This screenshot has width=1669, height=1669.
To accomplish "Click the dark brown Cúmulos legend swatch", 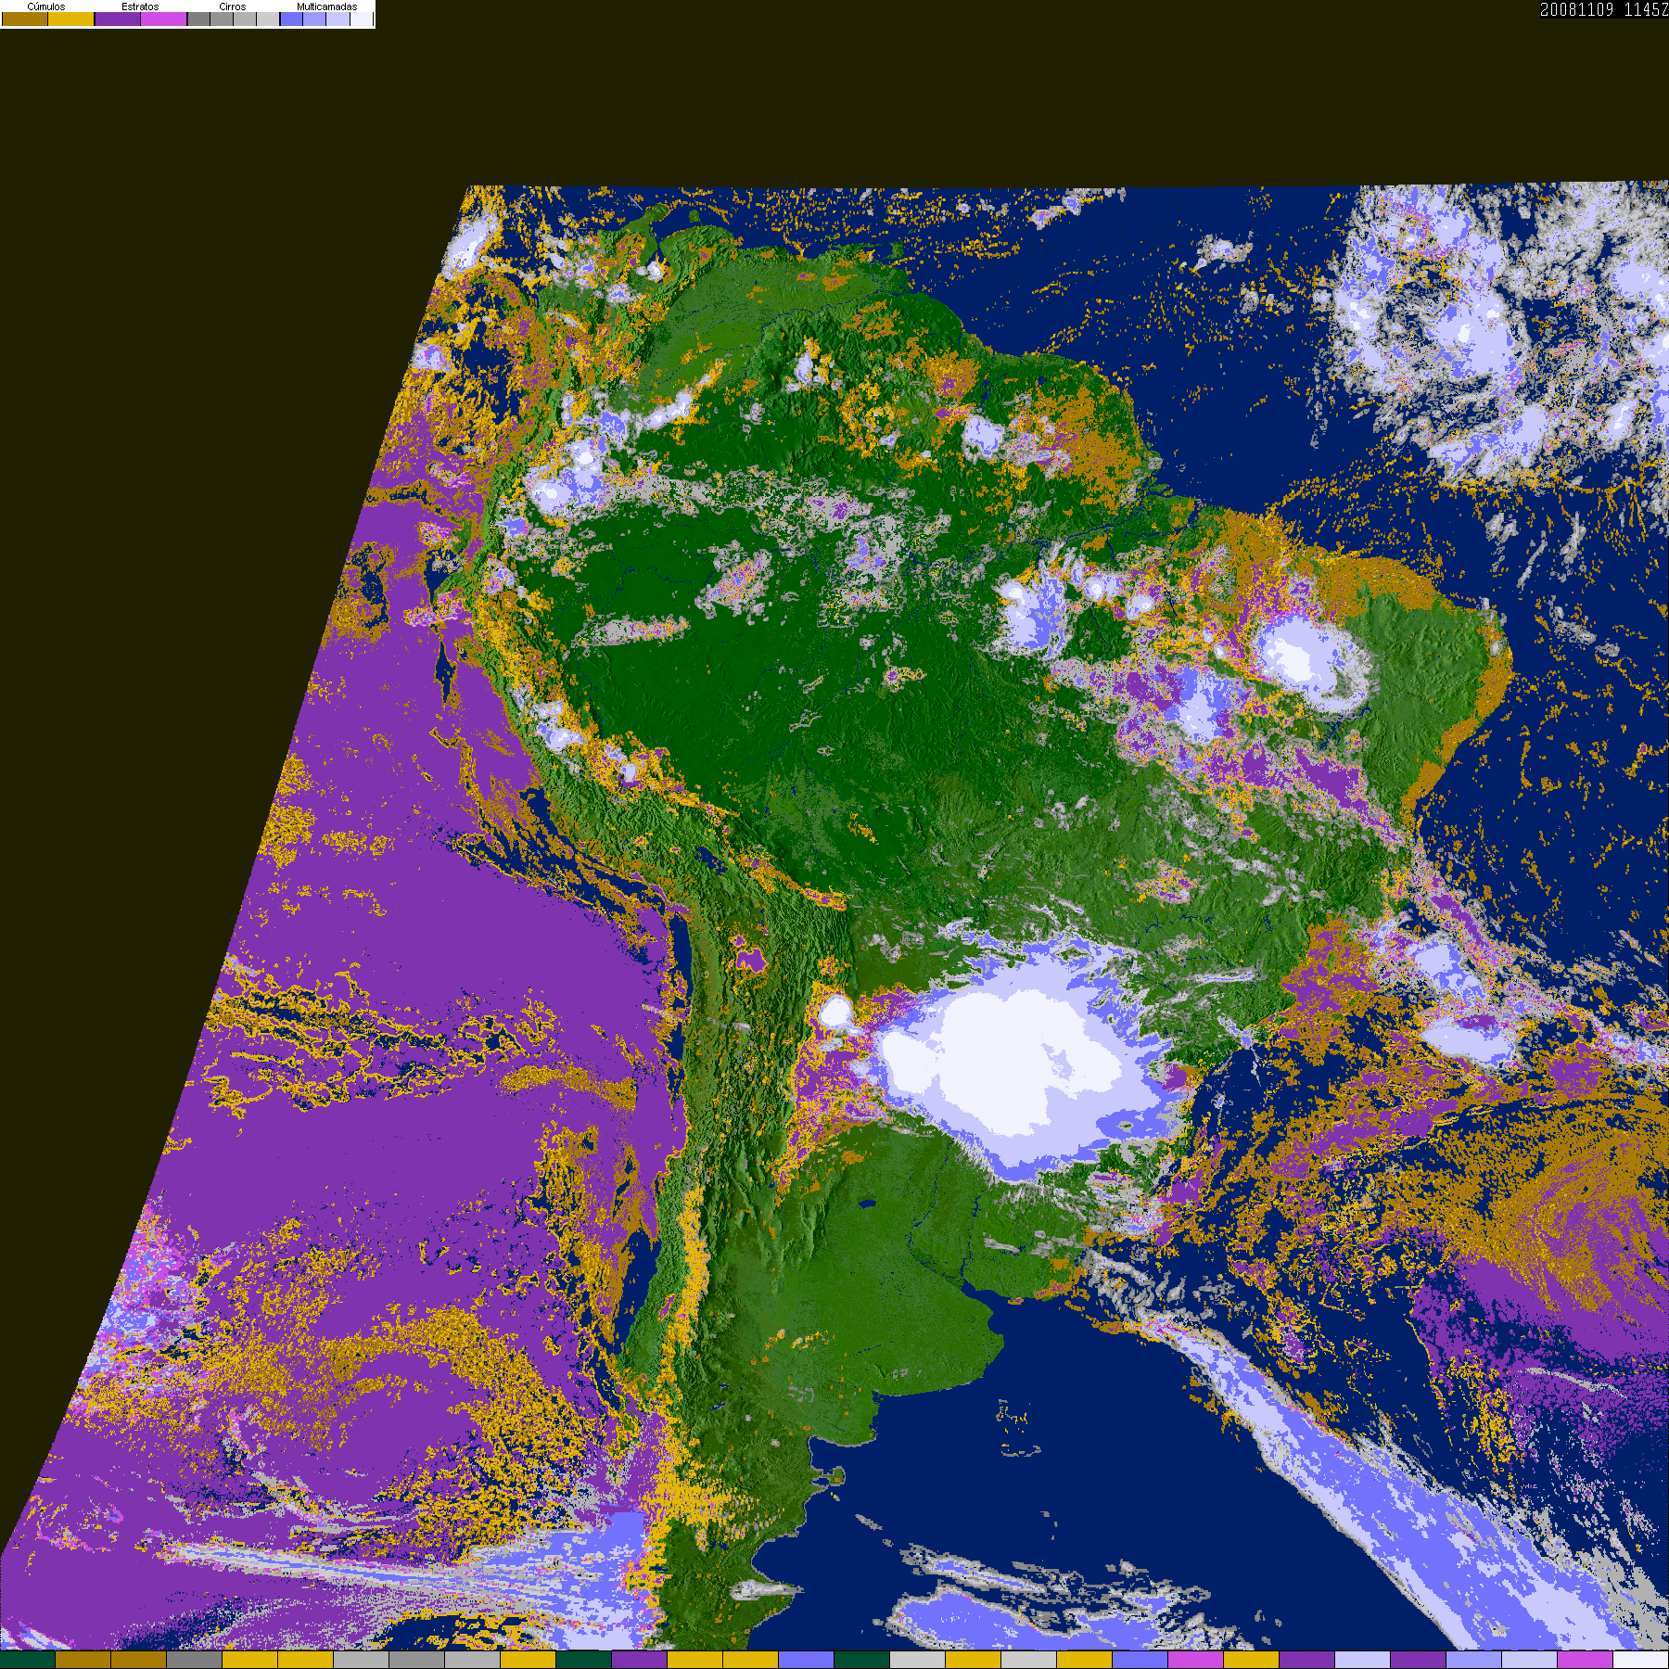I will click(x=25, y=19).
